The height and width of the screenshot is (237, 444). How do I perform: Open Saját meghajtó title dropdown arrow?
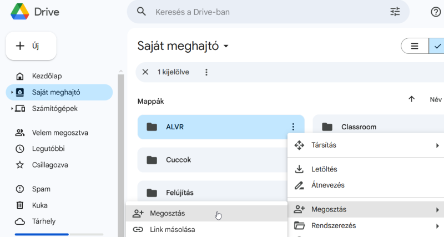(226, 46)
